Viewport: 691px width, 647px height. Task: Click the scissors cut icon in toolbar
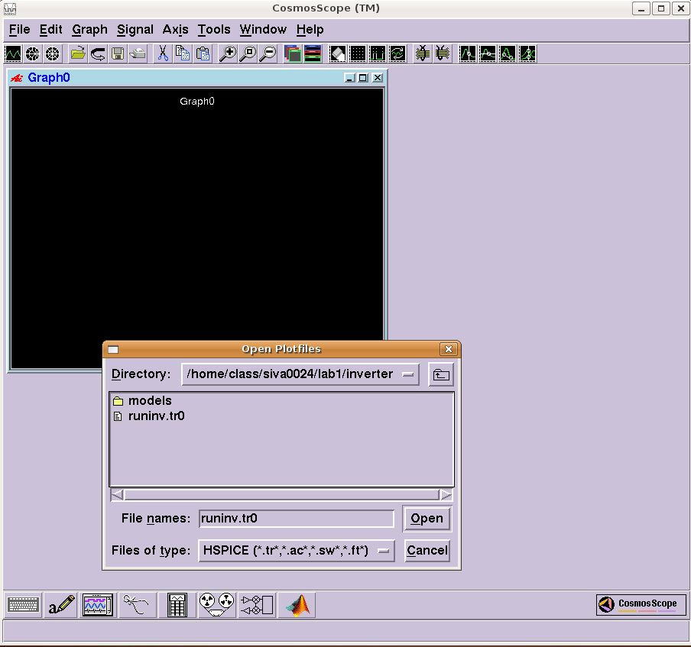click(162, 53)
